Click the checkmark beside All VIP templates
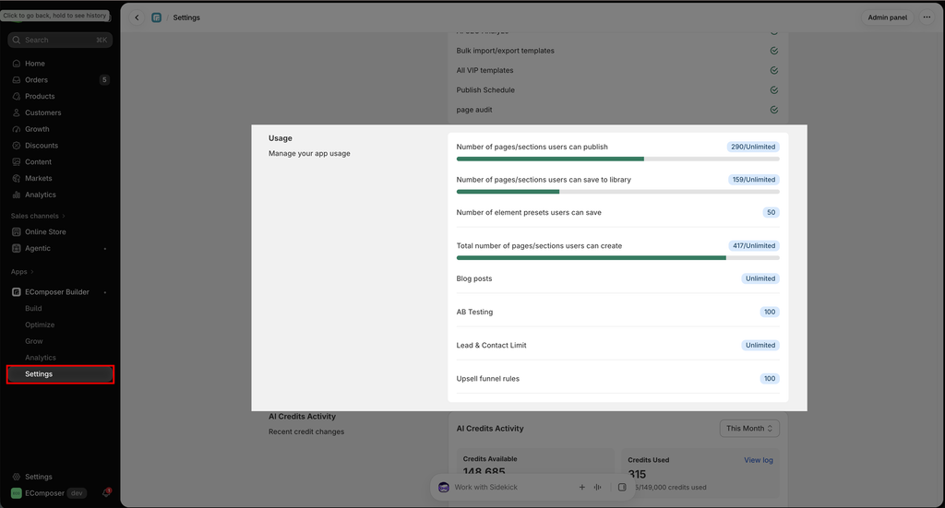Screen dimensions: 945x508 774,70
